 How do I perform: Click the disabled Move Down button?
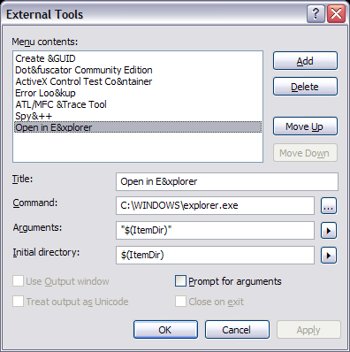305,153
